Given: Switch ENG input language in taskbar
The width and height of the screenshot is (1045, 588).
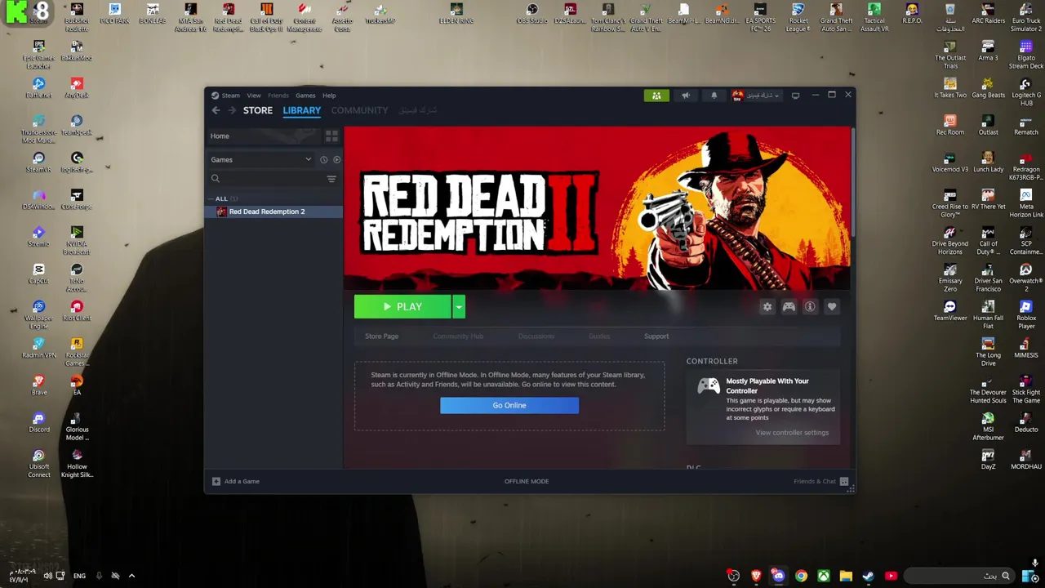Looking at the screenshot, I should click(x=79, y=576).
